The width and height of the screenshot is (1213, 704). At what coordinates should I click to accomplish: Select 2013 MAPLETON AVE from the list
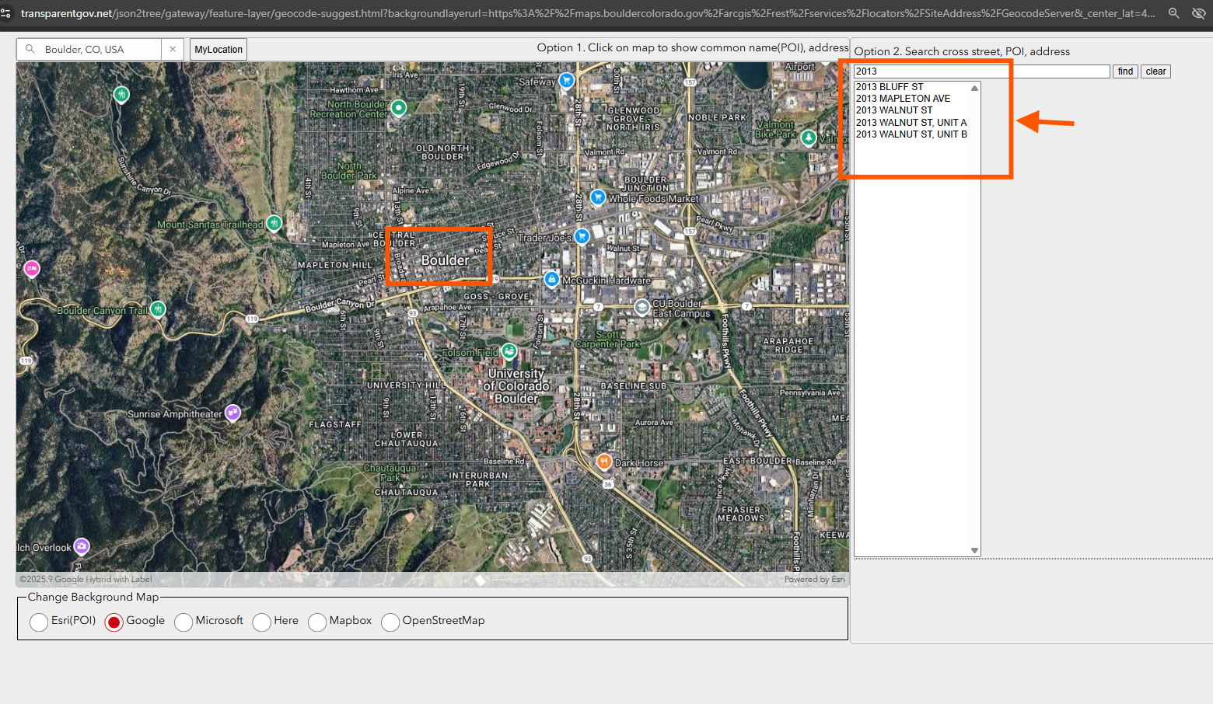[x=903, y=99]
